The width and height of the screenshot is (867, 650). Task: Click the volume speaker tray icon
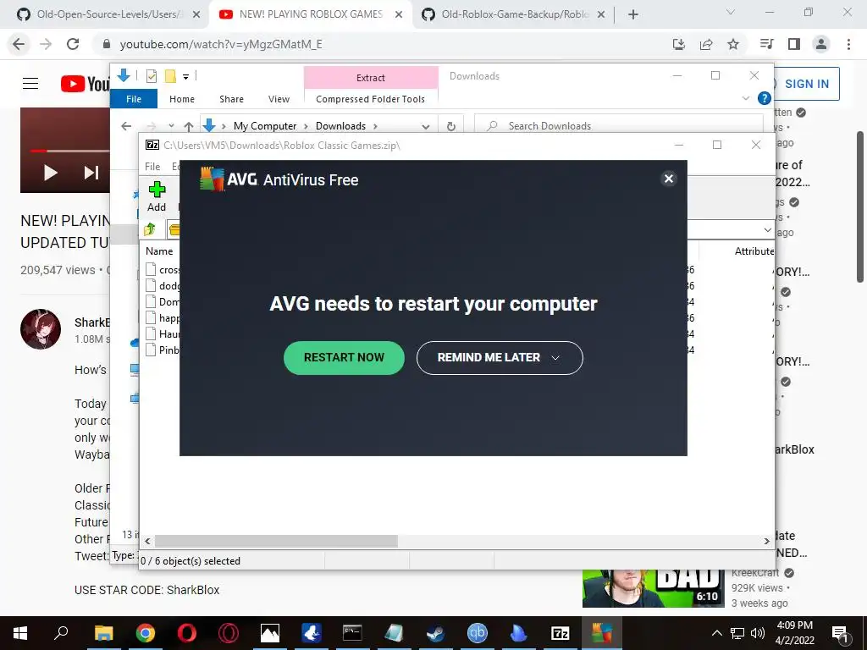(x=758, y=633)
